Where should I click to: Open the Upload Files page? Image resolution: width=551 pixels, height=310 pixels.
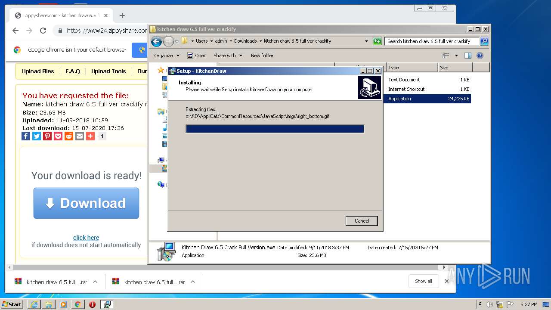(38, 71)
